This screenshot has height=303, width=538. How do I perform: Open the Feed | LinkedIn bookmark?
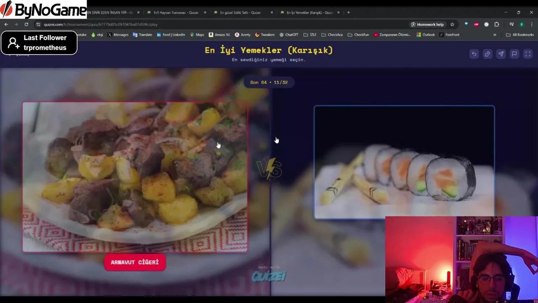171,35
